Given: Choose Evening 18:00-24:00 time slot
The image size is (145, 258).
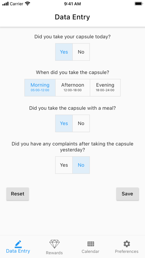Looking at the screenshot, I should click(105, 87).
